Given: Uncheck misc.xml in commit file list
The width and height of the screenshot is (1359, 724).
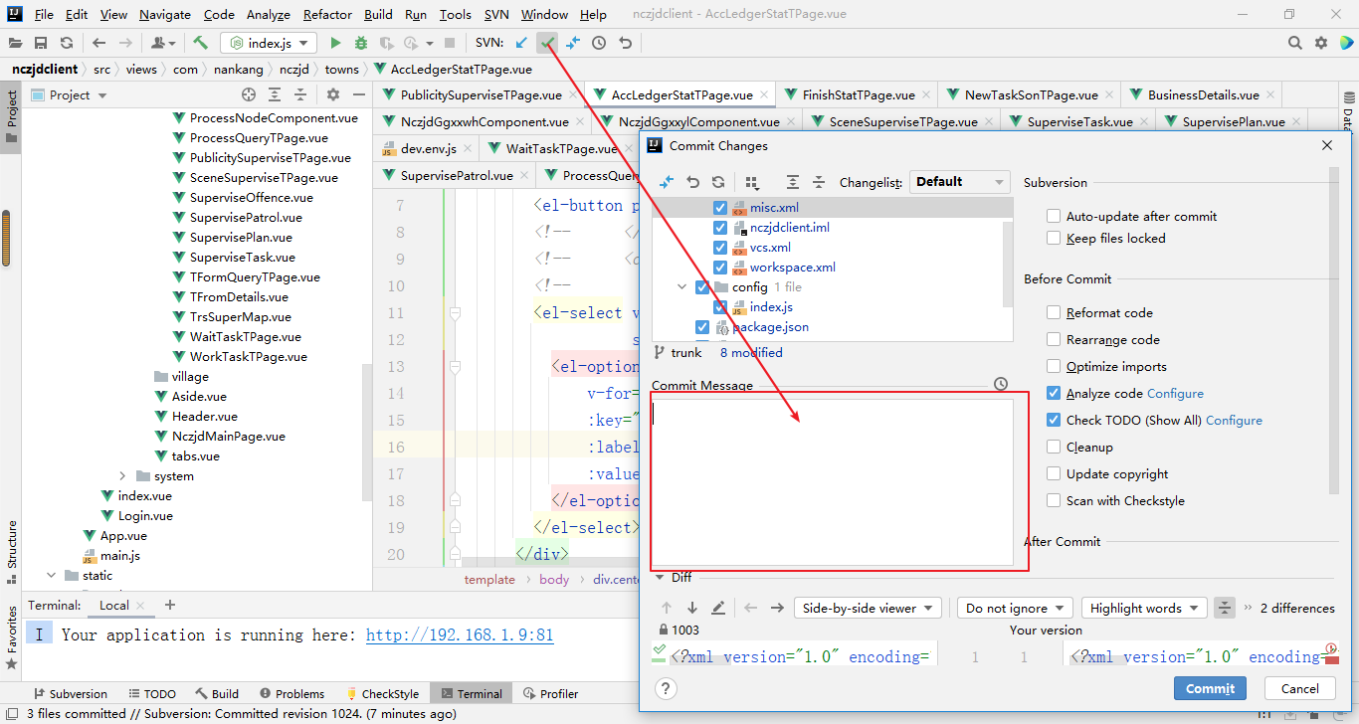Looking at the screenshot, I should click(720, 207).
